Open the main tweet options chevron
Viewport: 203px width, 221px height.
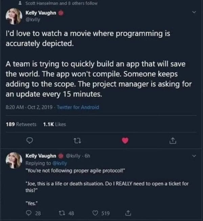[x=194, y=13]
